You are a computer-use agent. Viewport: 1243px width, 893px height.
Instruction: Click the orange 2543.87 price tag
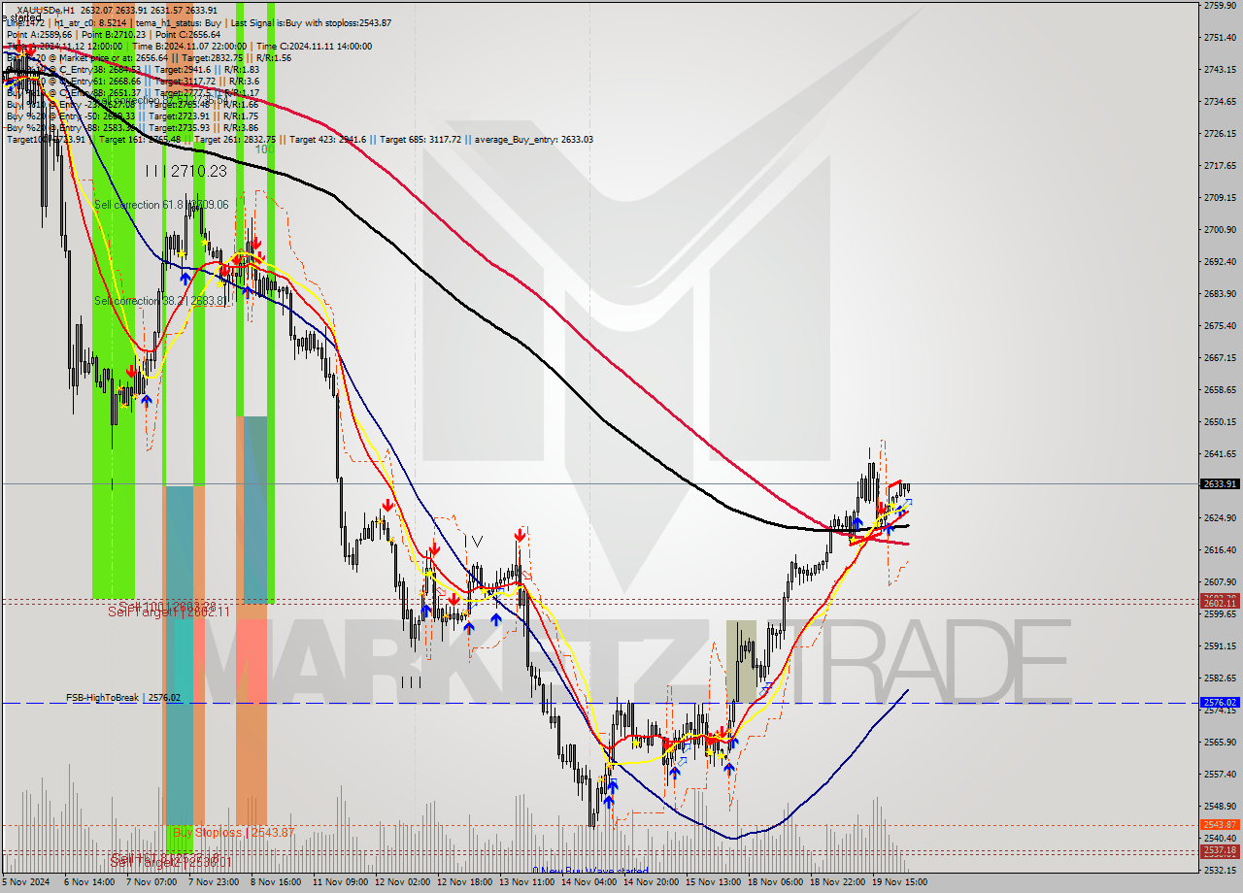pyautogui.click(x=1220, y=825)
